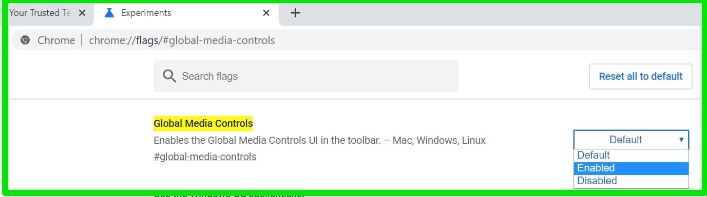This screenshot has height=197, width=707.
Task: Close the Your Trusted Te tab
Action: pyautogui.click(x=82, y=13)
